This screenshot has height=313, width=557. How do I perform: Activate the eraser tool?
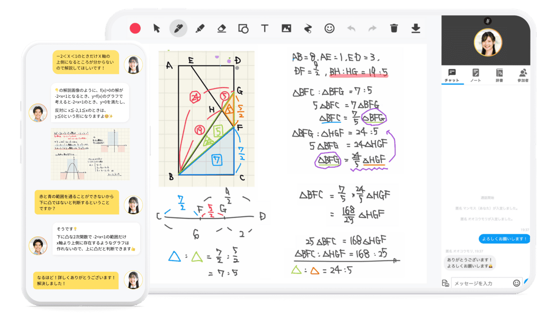pyautogui.click(x=221, y=28)
